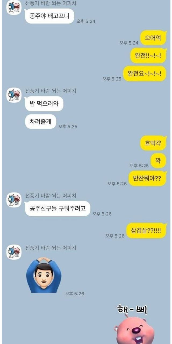This screenshot has width=172, height=344.
Task: Tap the profile avatar above the emoji message
Action: (14, 252)
